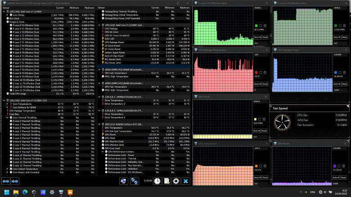This screenshot has height=197, width=351.
Task: Click the shrink columns arrows icon
Action: (x=16, y=181)
